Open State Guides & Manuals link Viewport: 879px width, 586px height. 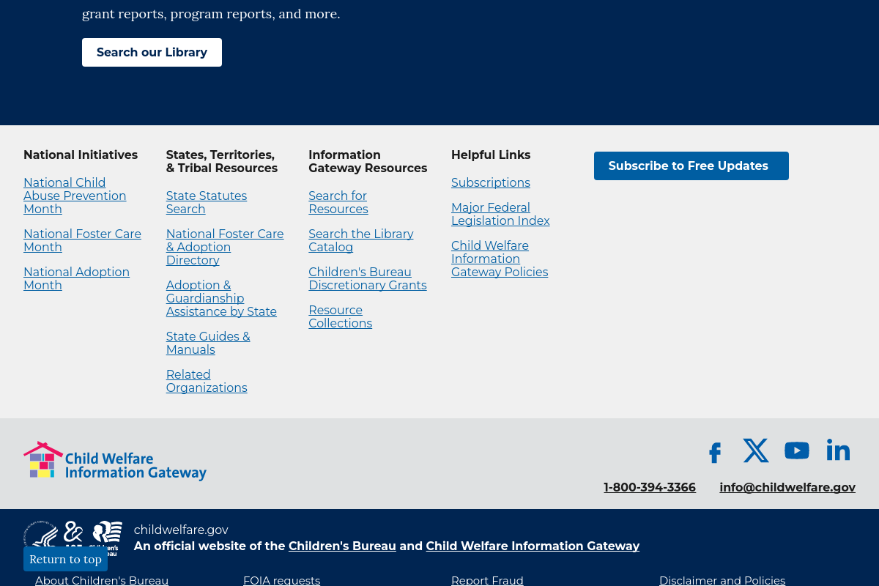tap(208, 343)
